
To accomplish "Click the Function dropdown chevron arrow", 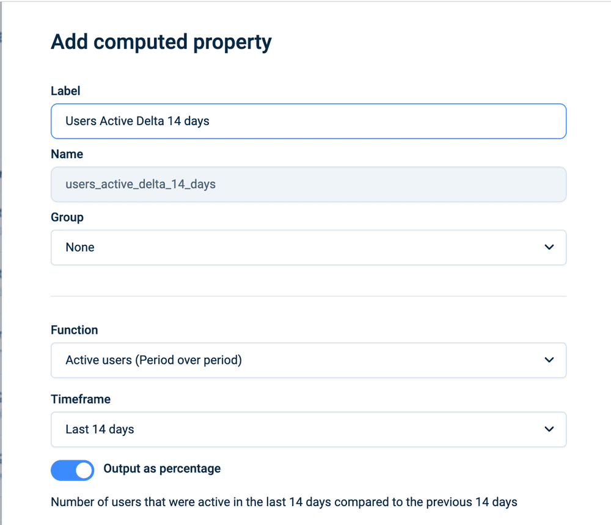I will pyautogui.click(x=549, y=360).
